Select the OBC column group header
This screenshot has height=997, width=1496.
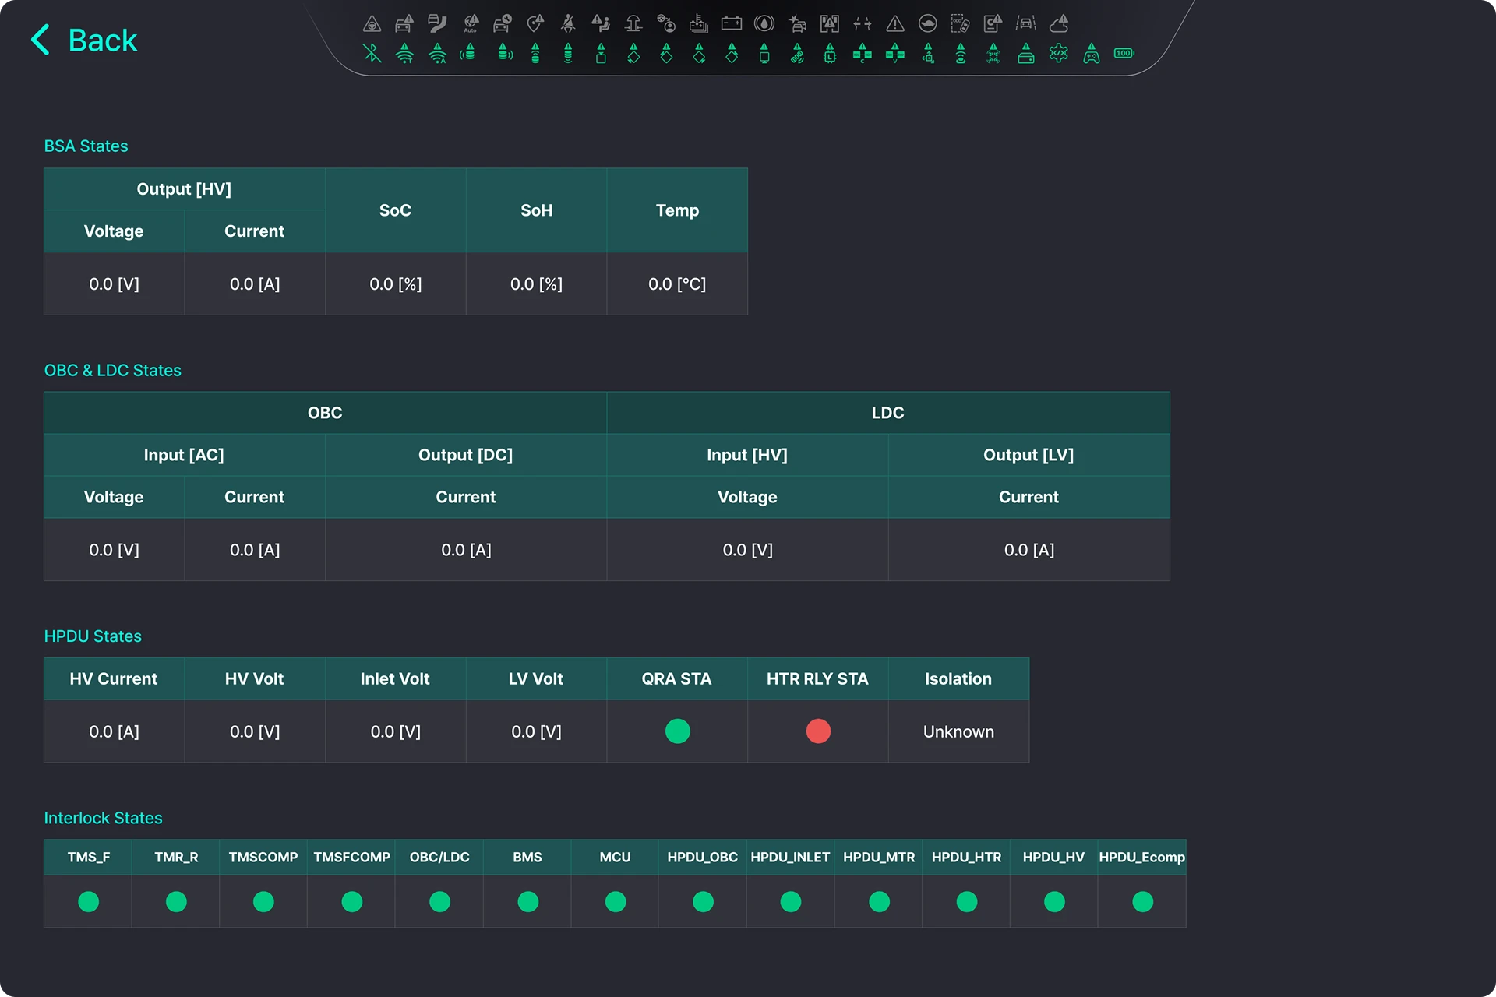coord(325,413)
